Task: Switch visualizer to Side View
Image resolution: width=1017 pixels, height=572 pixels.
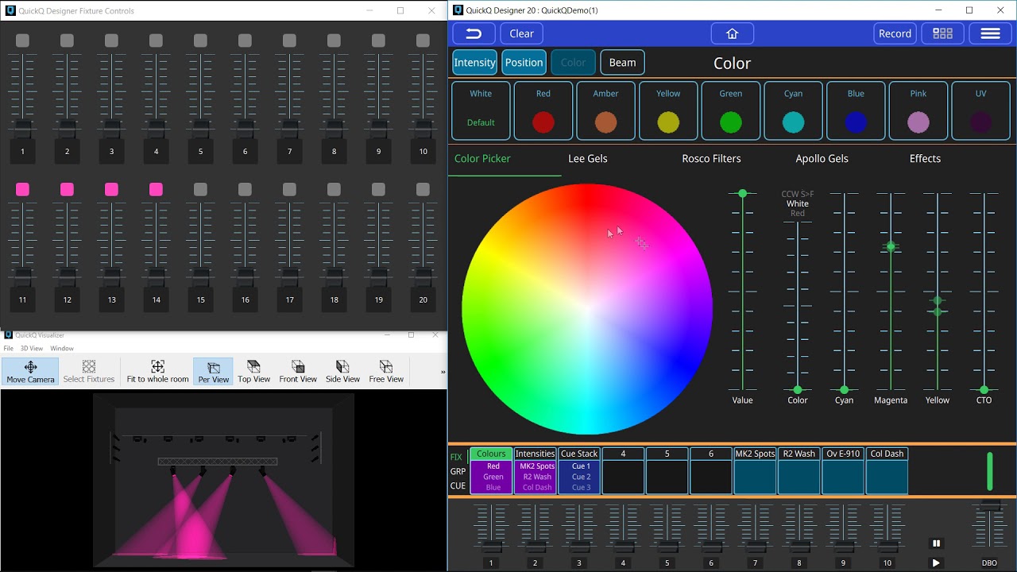Action: click(342, 371)
